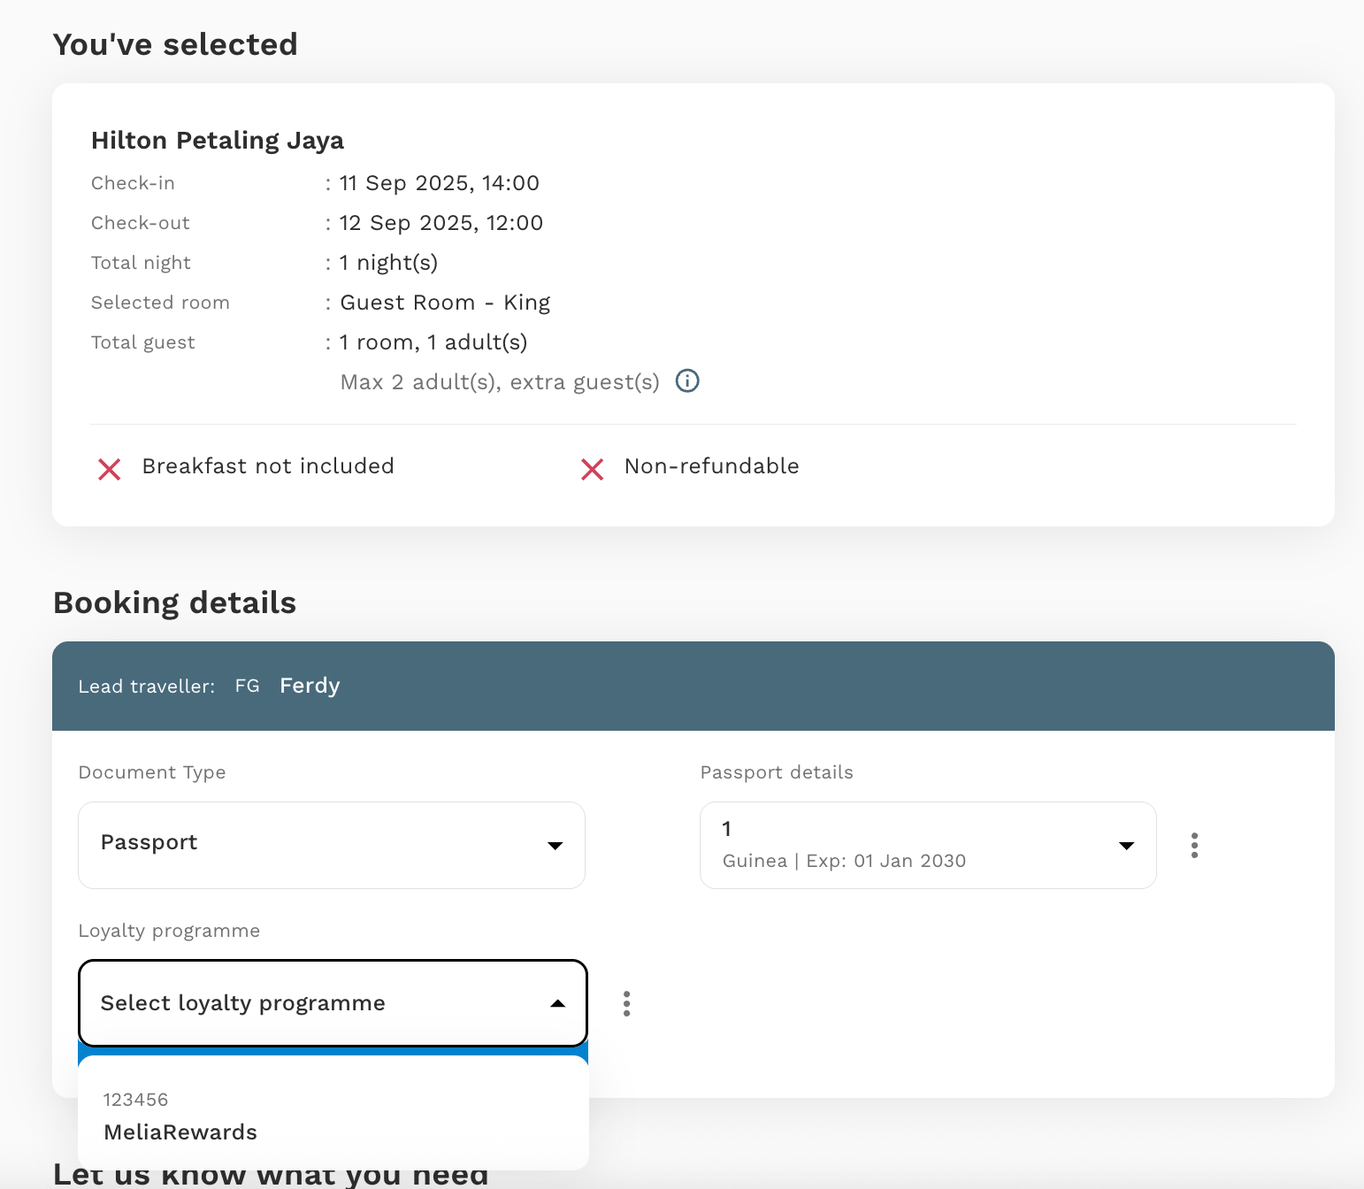The width and height of the screenshot is (1364, 1189).
Task: Click the check-out value 12 Sep 2025, 12:00
Action: (x=441, y=223)
